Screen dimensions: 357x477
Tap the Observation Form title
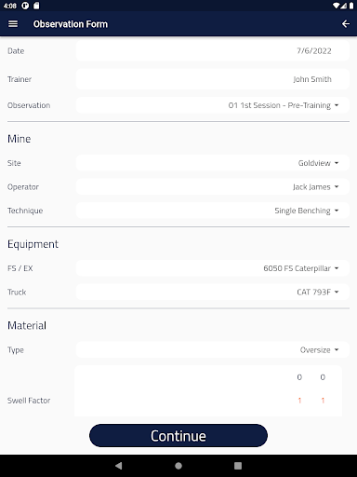[x=71, y=24]
